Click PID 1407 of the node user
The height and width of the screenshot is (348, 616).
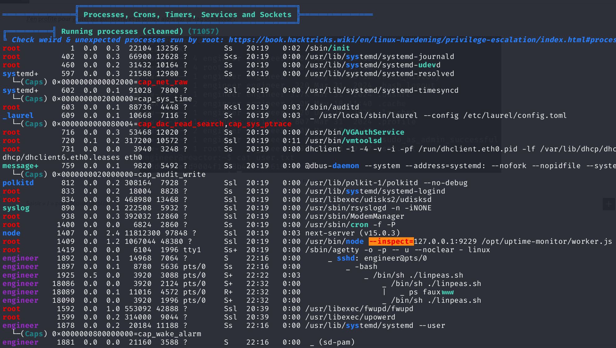(x=66, y=233)
